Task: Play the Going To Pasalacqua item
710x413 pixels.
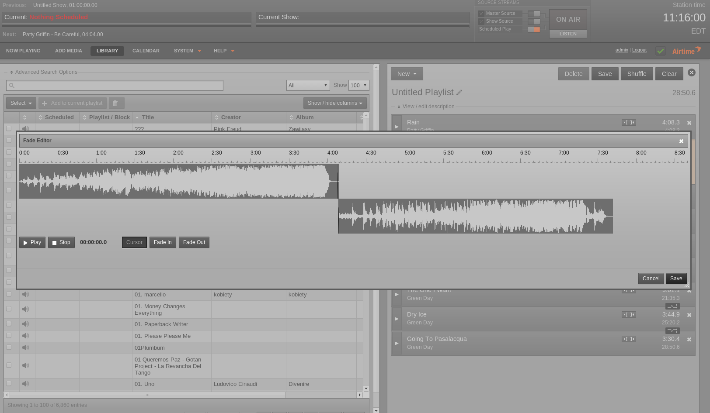Action: (x=397, y=343)
